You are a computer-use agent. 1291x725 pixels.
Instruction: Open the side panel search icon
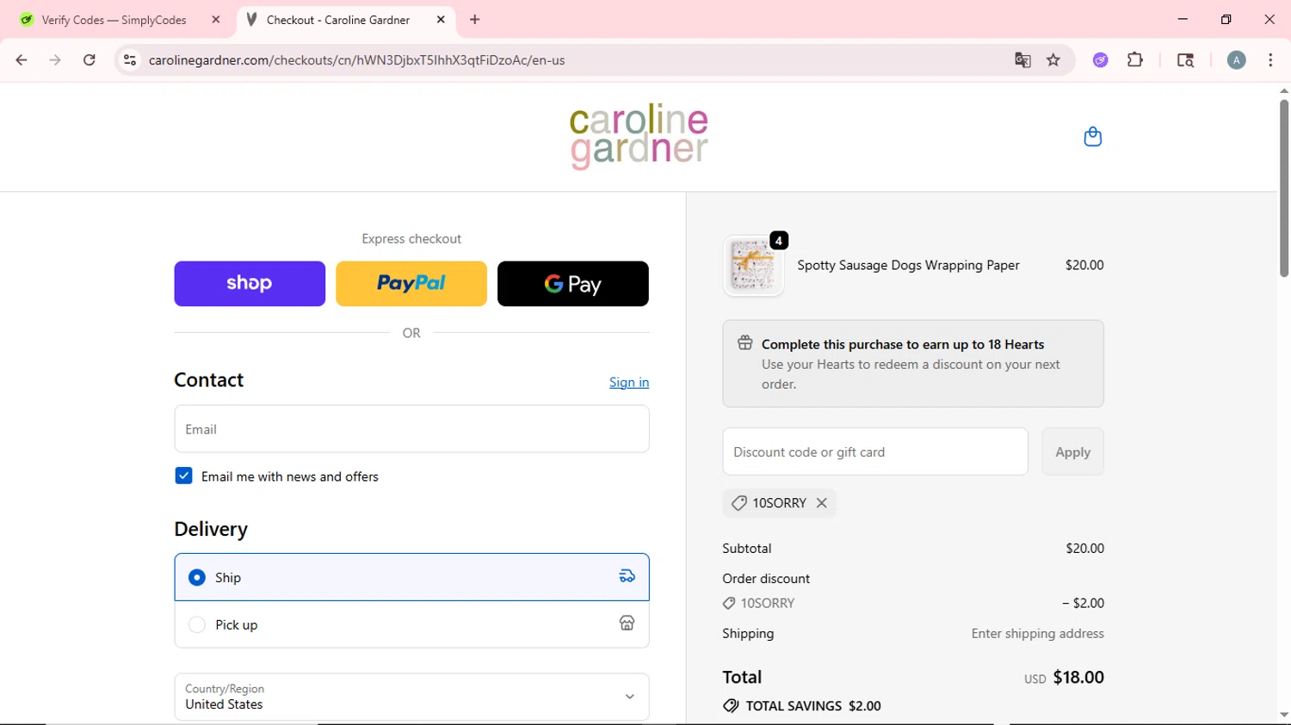coord(1185,60)
